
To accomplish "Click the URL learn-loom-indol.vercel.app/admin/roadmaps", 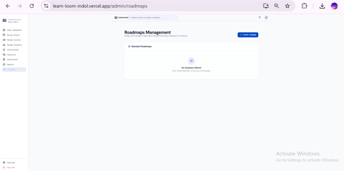I will (100, 6).
